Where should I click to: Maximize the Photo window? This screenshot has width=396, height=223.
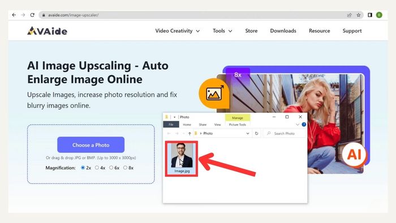[x=287, y=117]
